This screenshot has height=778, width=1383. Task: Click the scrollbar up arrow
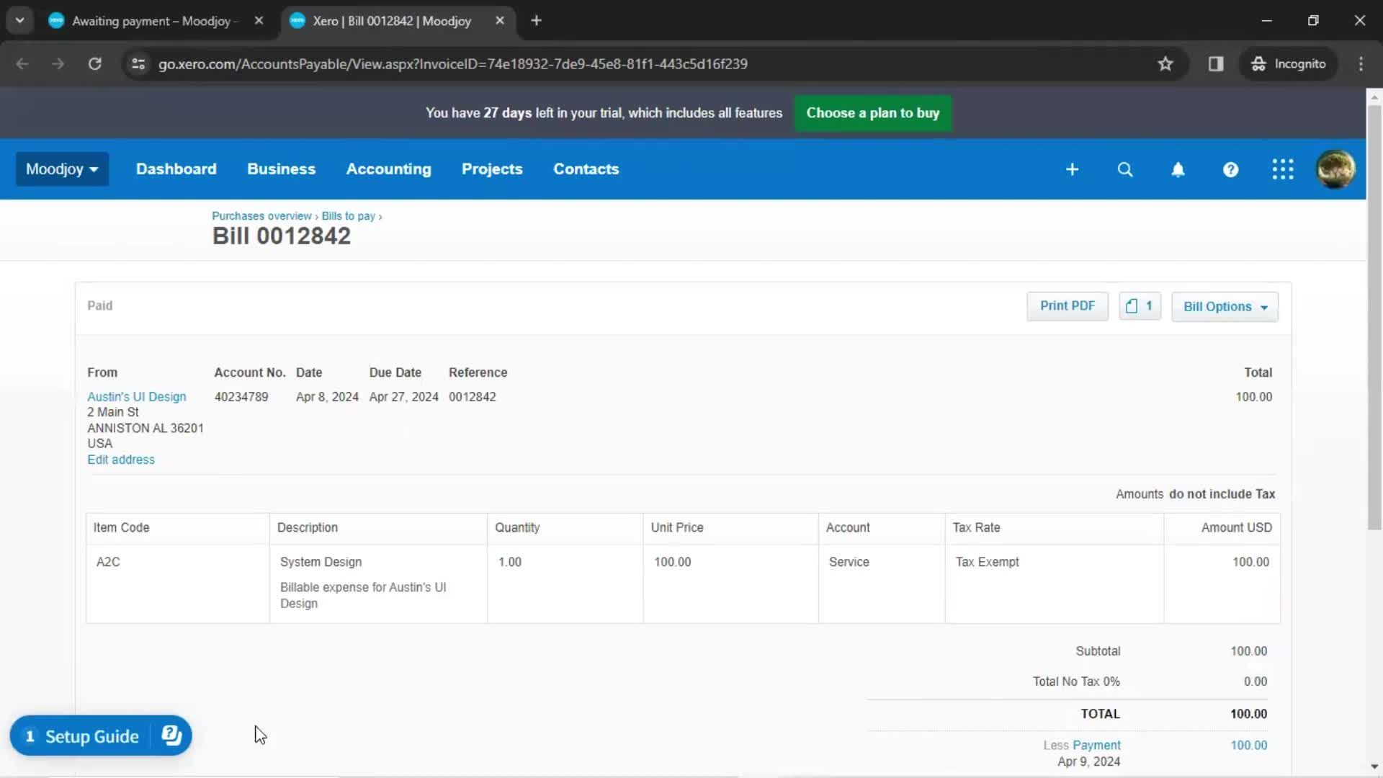point(1374,97)
